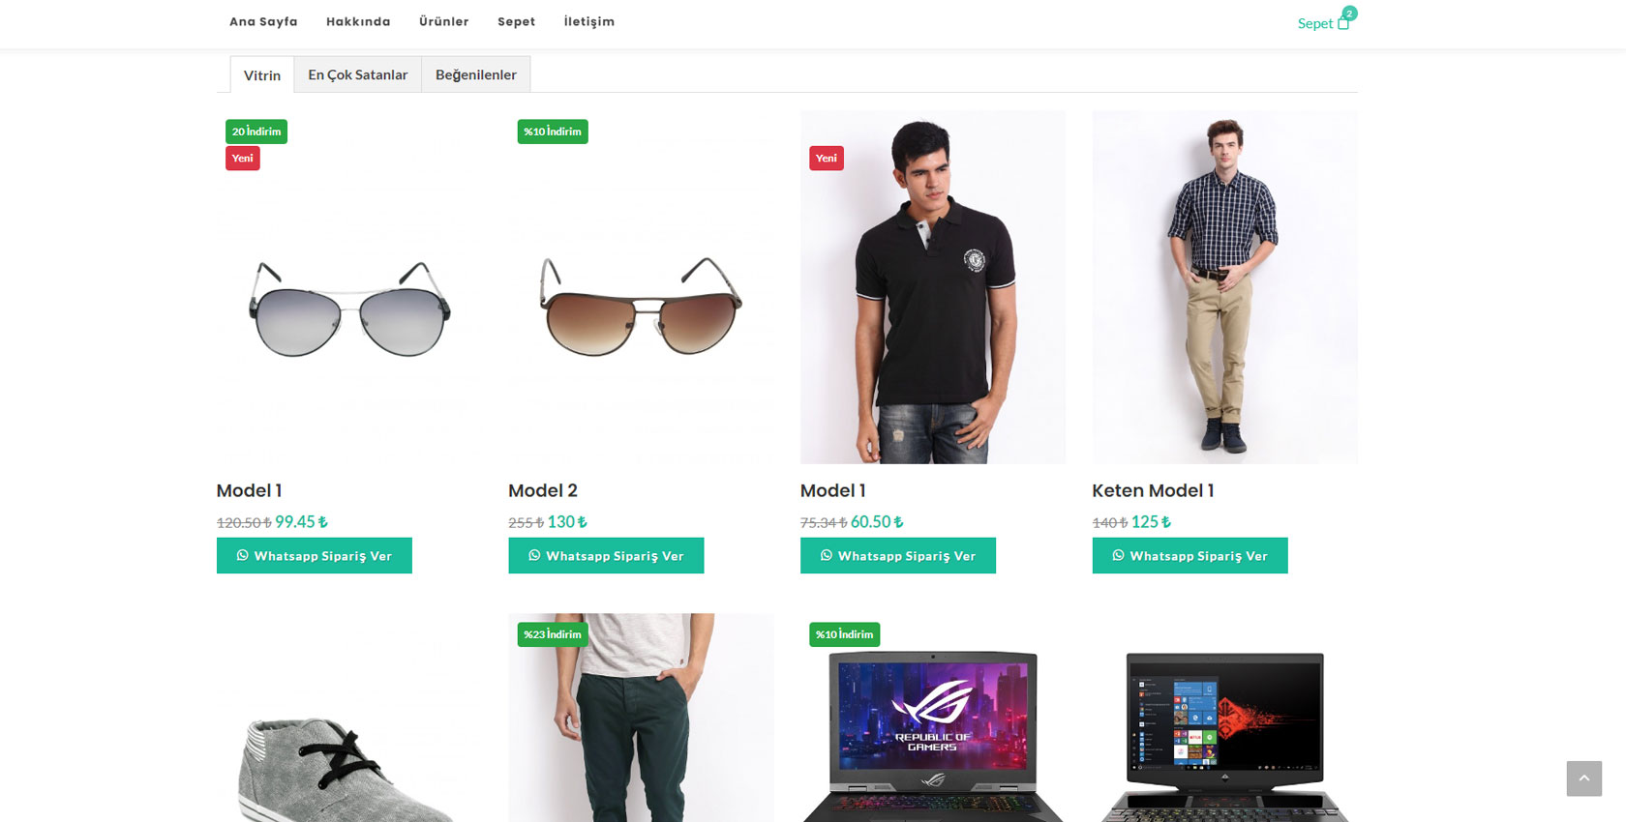
Task: Switch to the Vitrin tab
Action: [262, 74]
